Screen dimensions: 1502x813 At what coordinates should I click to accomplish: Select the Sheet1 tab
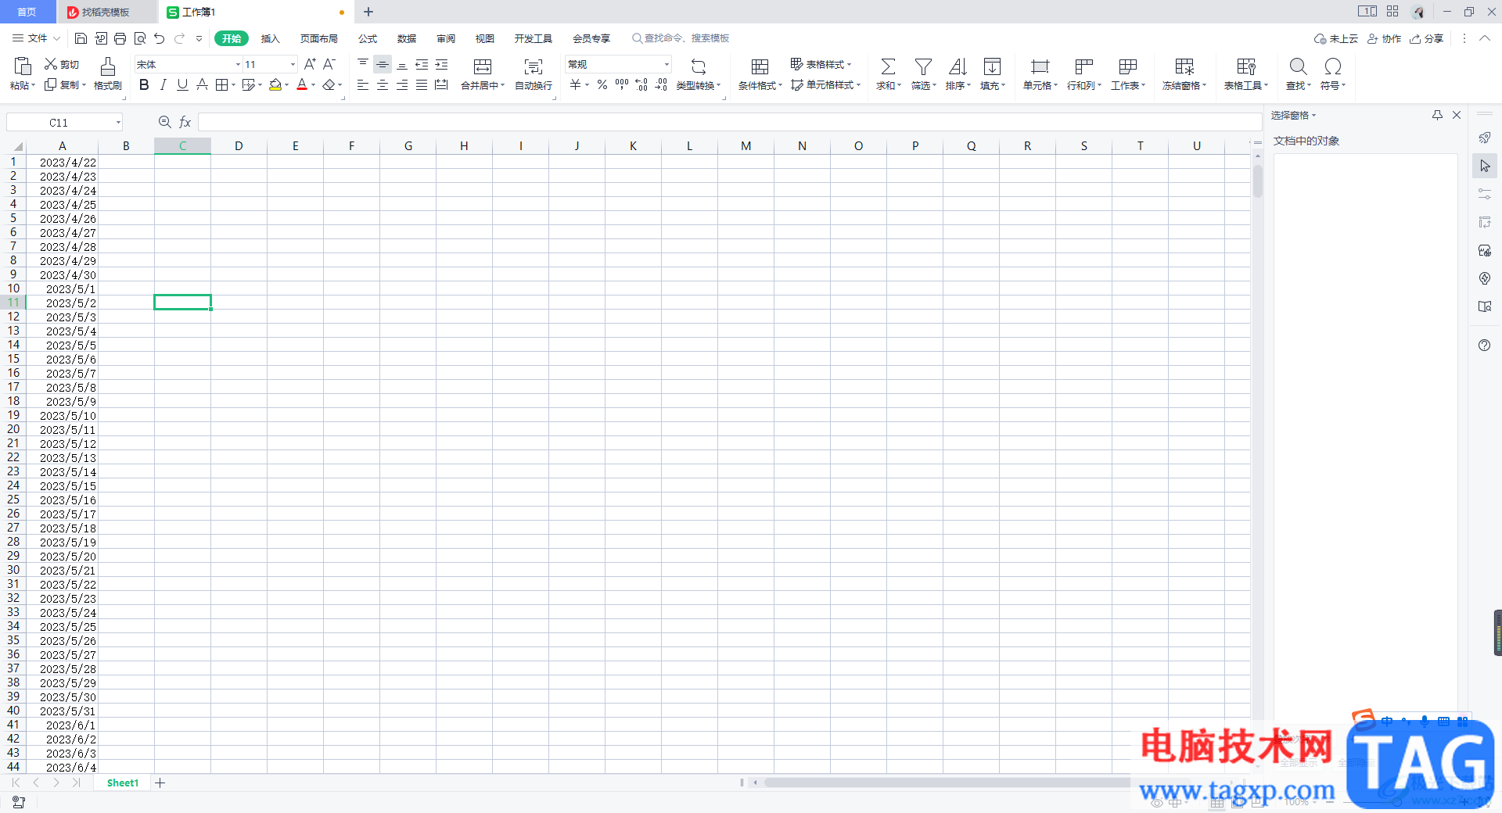click(123, 783)
